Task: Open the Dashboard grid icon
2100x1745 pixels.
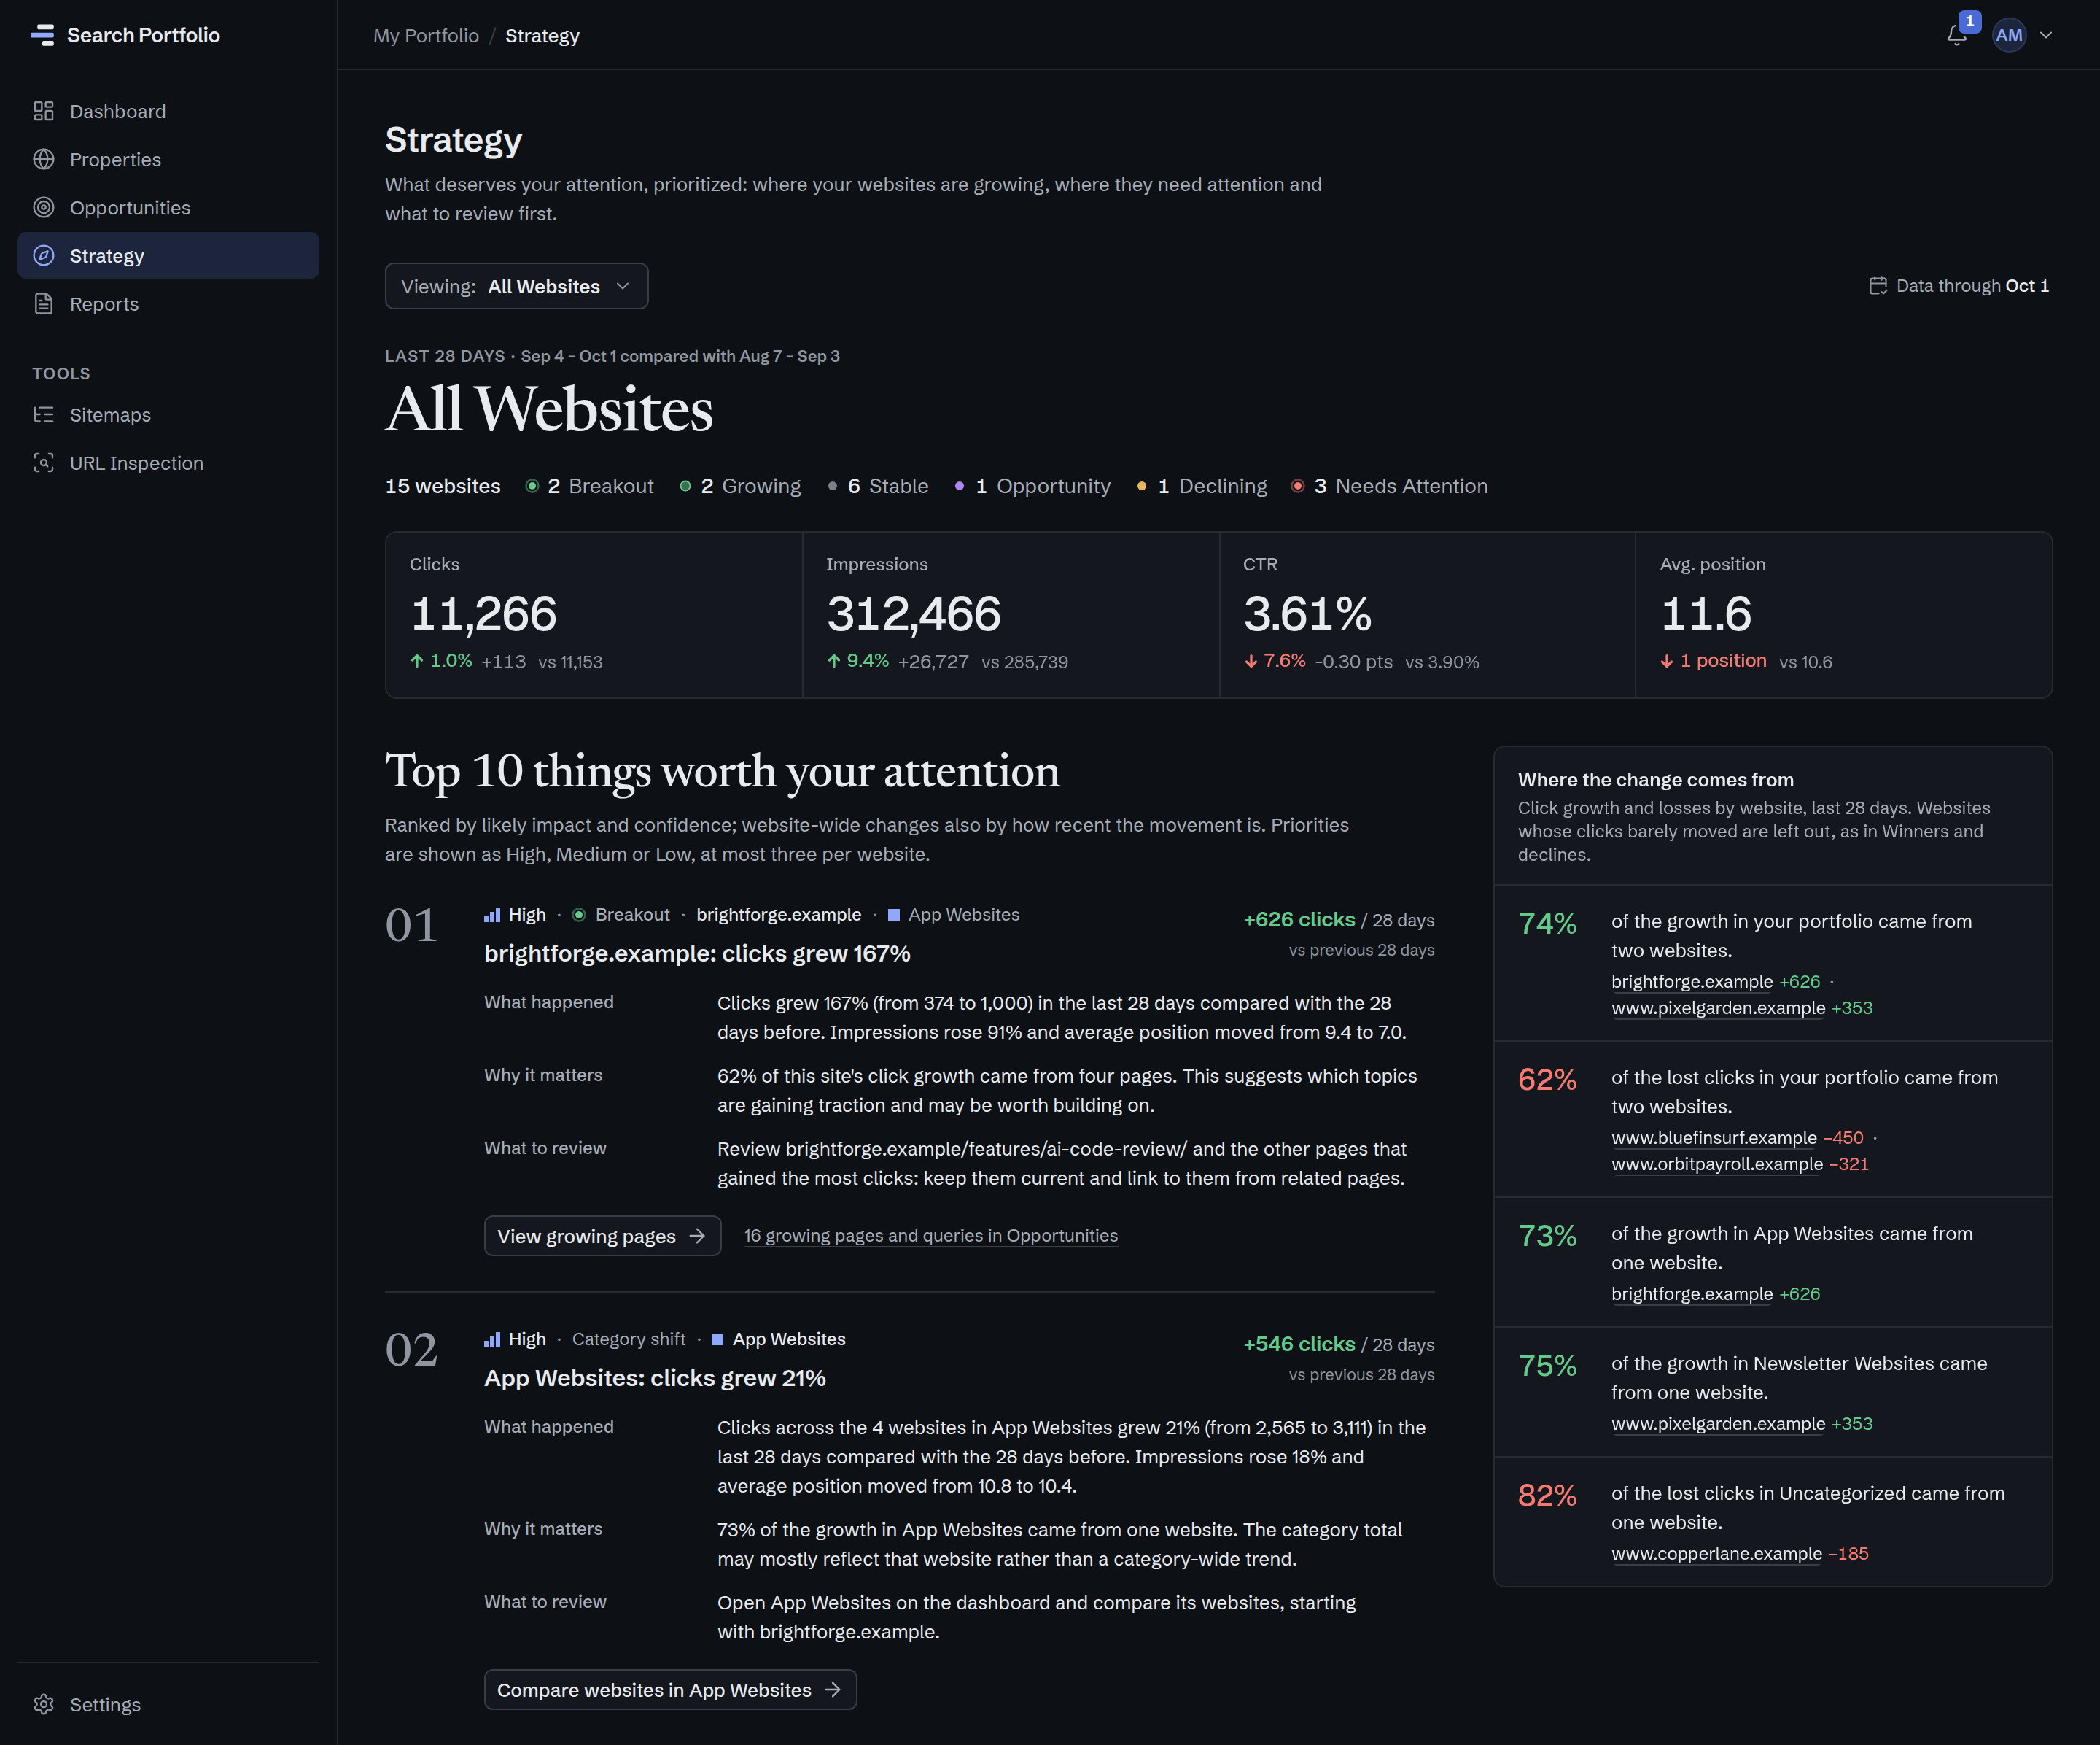Action: tap(43, 111)
